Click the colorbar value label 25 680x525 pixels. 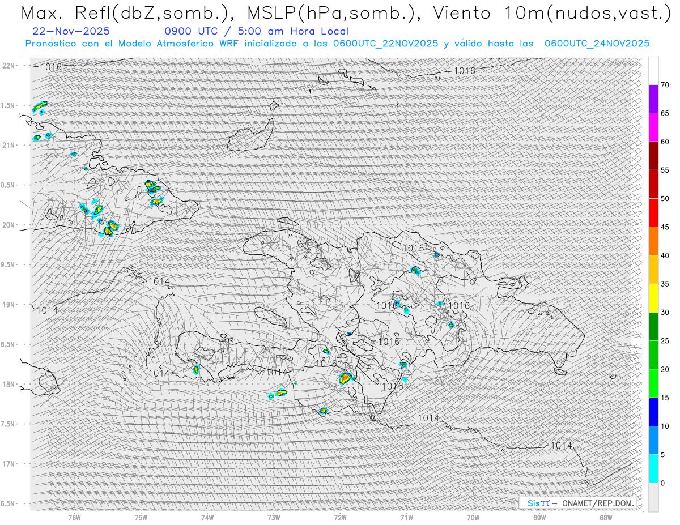[665, 341]
